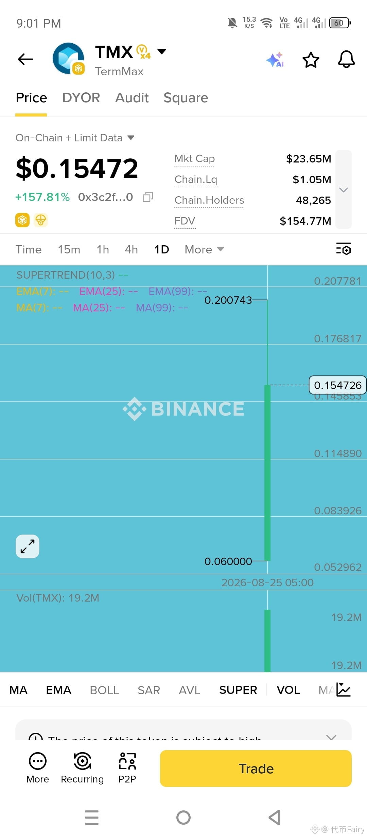Open Android recent apps menu button
Image resolution: width=367 pixels, height=838 pixels.
pos(92,818)
